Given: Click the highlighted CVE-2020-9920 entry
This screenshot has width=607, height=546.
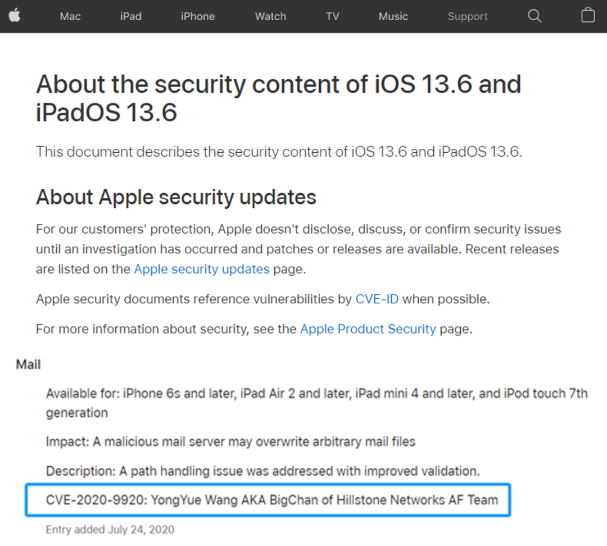Looking at the screenshot, I should [x=268, y=499].
